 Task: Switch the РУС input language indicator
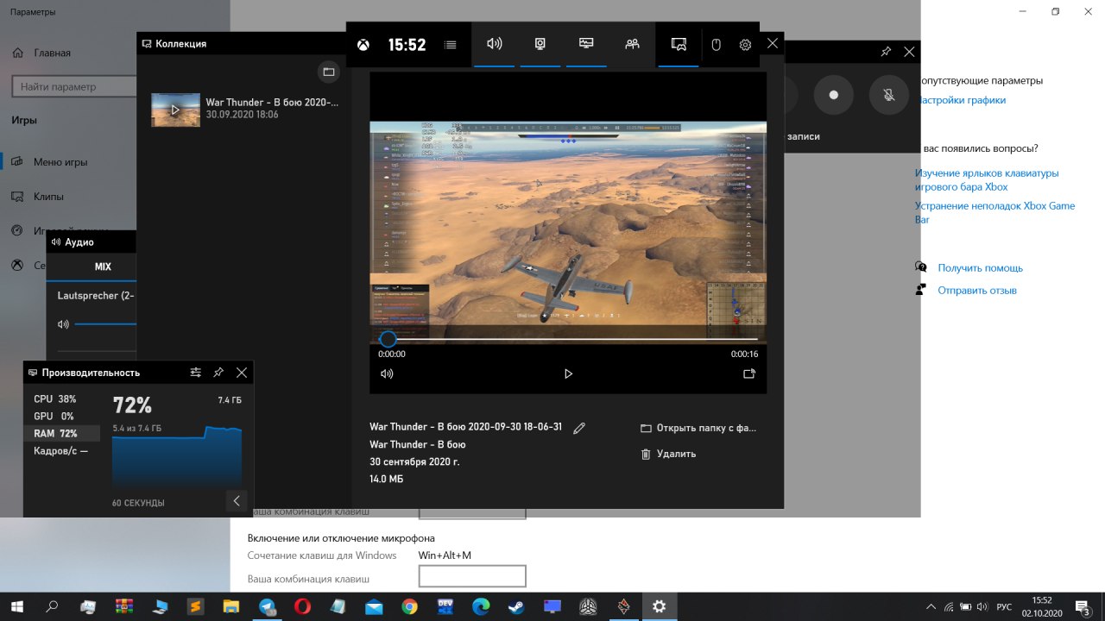click(1004, 607)
